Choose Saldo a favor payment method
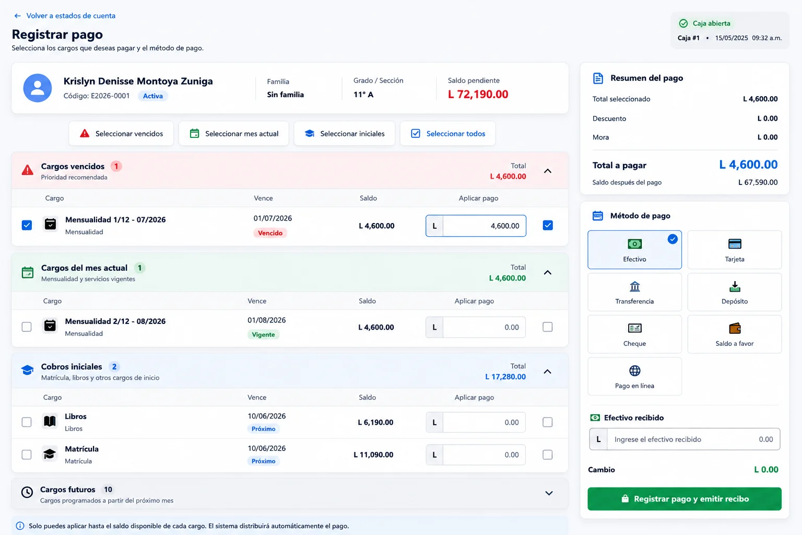 click(735, 334)
